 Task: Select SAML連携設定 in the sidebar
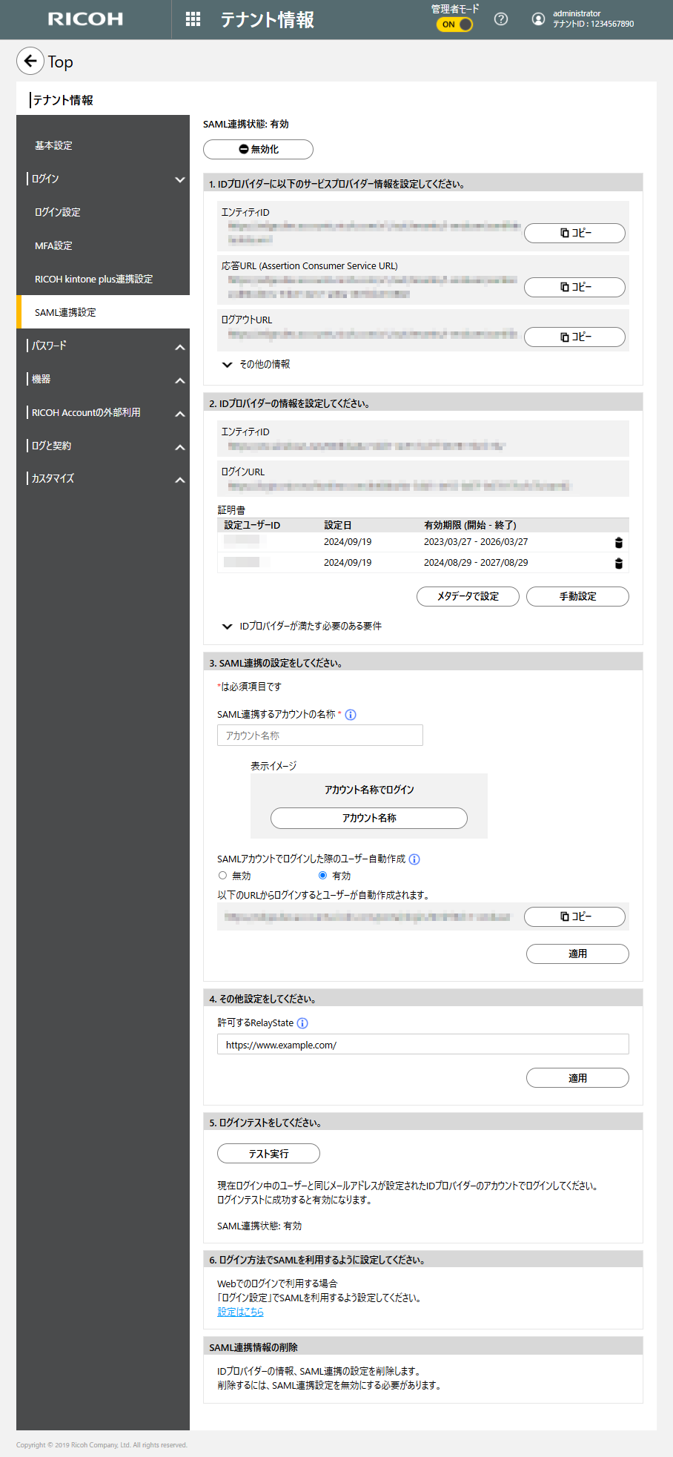(103, 312)
